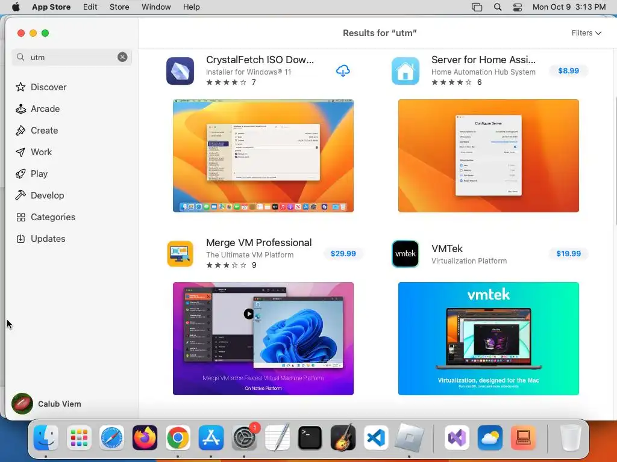Open the Merge VM Professional app icon
617x462 pixels.
tap(180, 254)
